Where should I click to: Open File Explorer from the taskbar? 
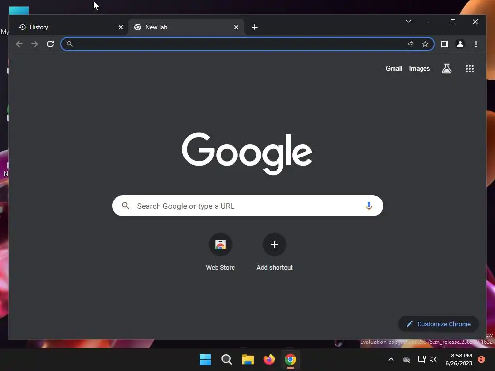pos(248,359)
